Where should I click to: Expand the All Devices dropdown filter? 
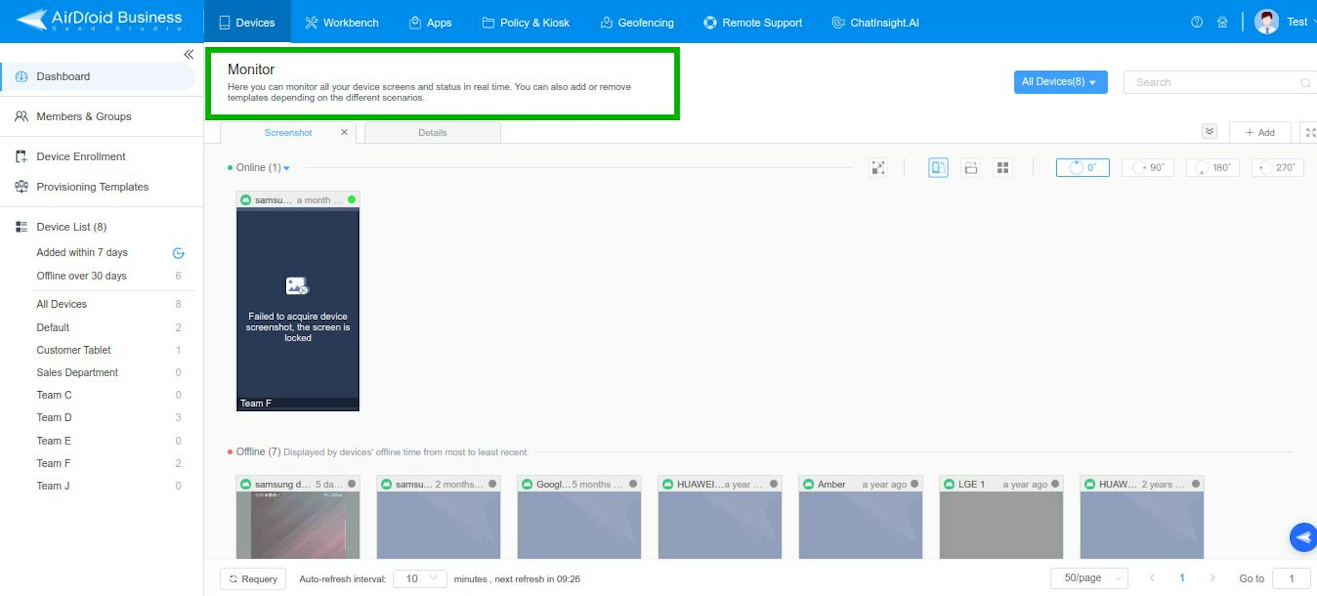[1060, 81]
